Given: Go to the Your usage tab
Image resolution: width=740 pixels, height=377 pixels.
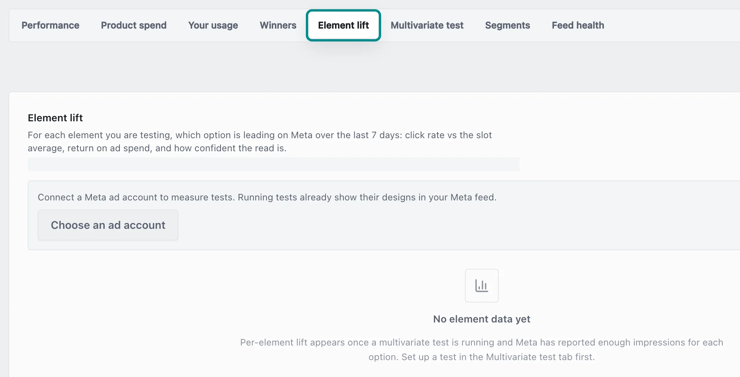Looking at the screenshot, I should [x=213, y=25].
